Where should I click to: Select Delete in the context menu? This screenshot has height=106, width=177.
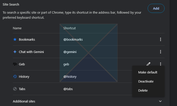coord(143,90)
